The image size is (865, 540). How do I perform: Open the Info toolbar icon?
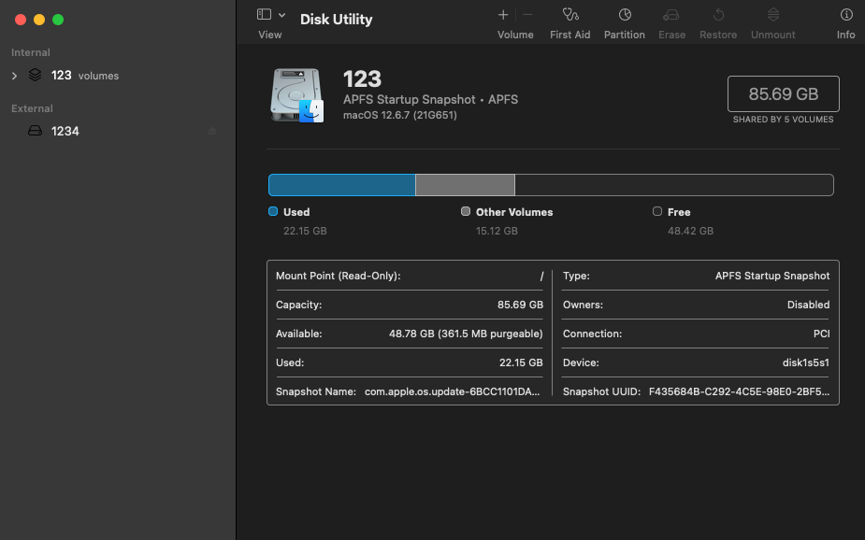[845, 14]
